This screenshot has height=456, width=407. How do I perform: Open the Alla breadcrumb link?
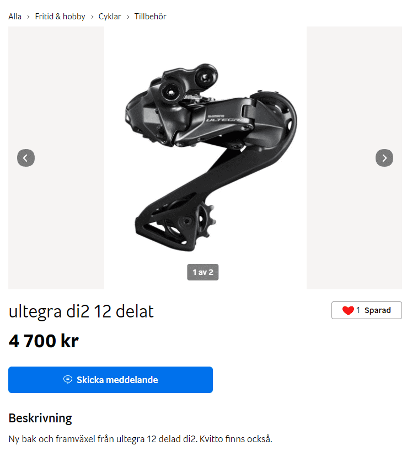point(15,17)
